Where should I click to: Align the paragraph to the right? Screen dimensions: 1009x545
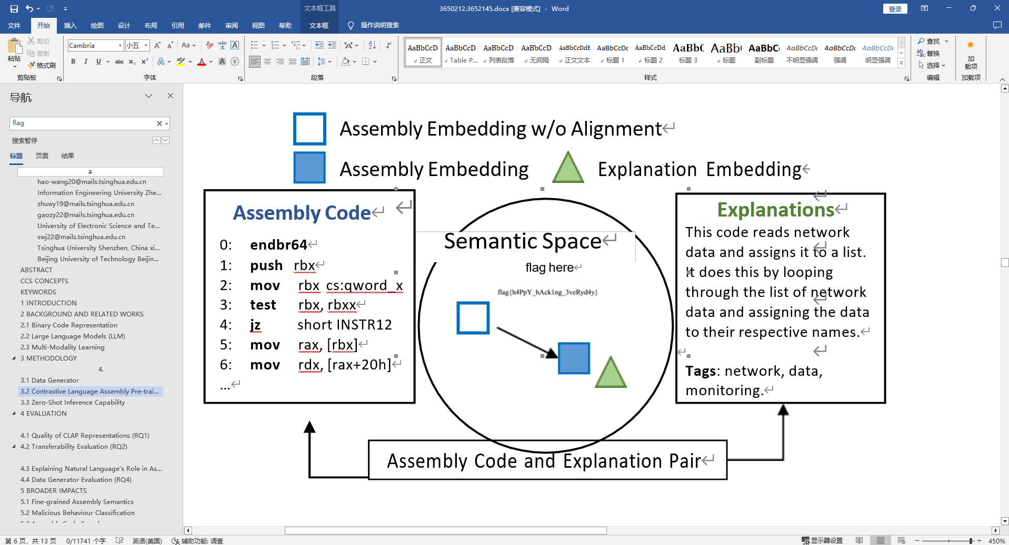(280, 61)
